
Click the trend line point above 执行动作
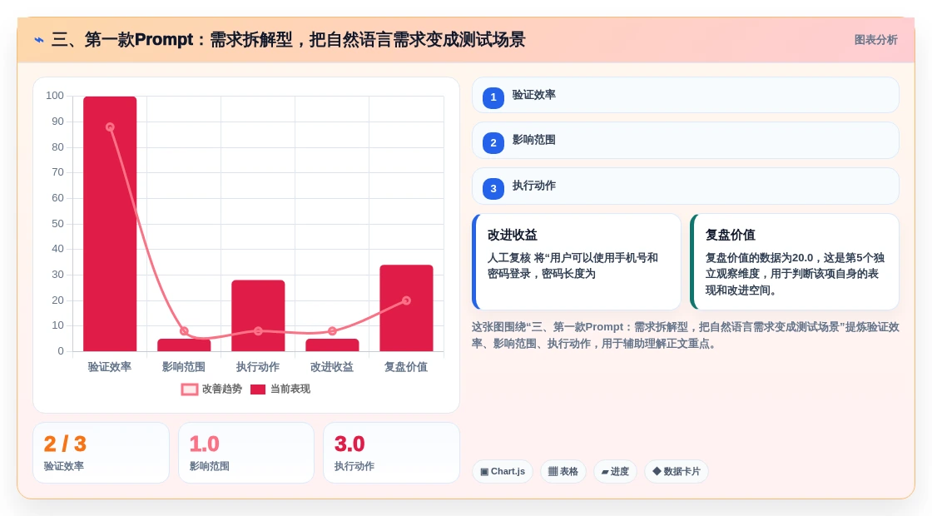pos(258,331)
